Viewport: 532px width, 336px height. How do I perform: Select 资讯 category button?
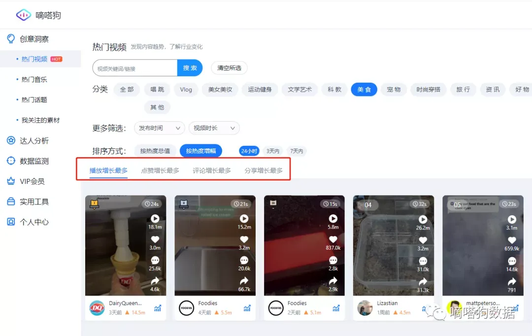[x=493, y=90]
